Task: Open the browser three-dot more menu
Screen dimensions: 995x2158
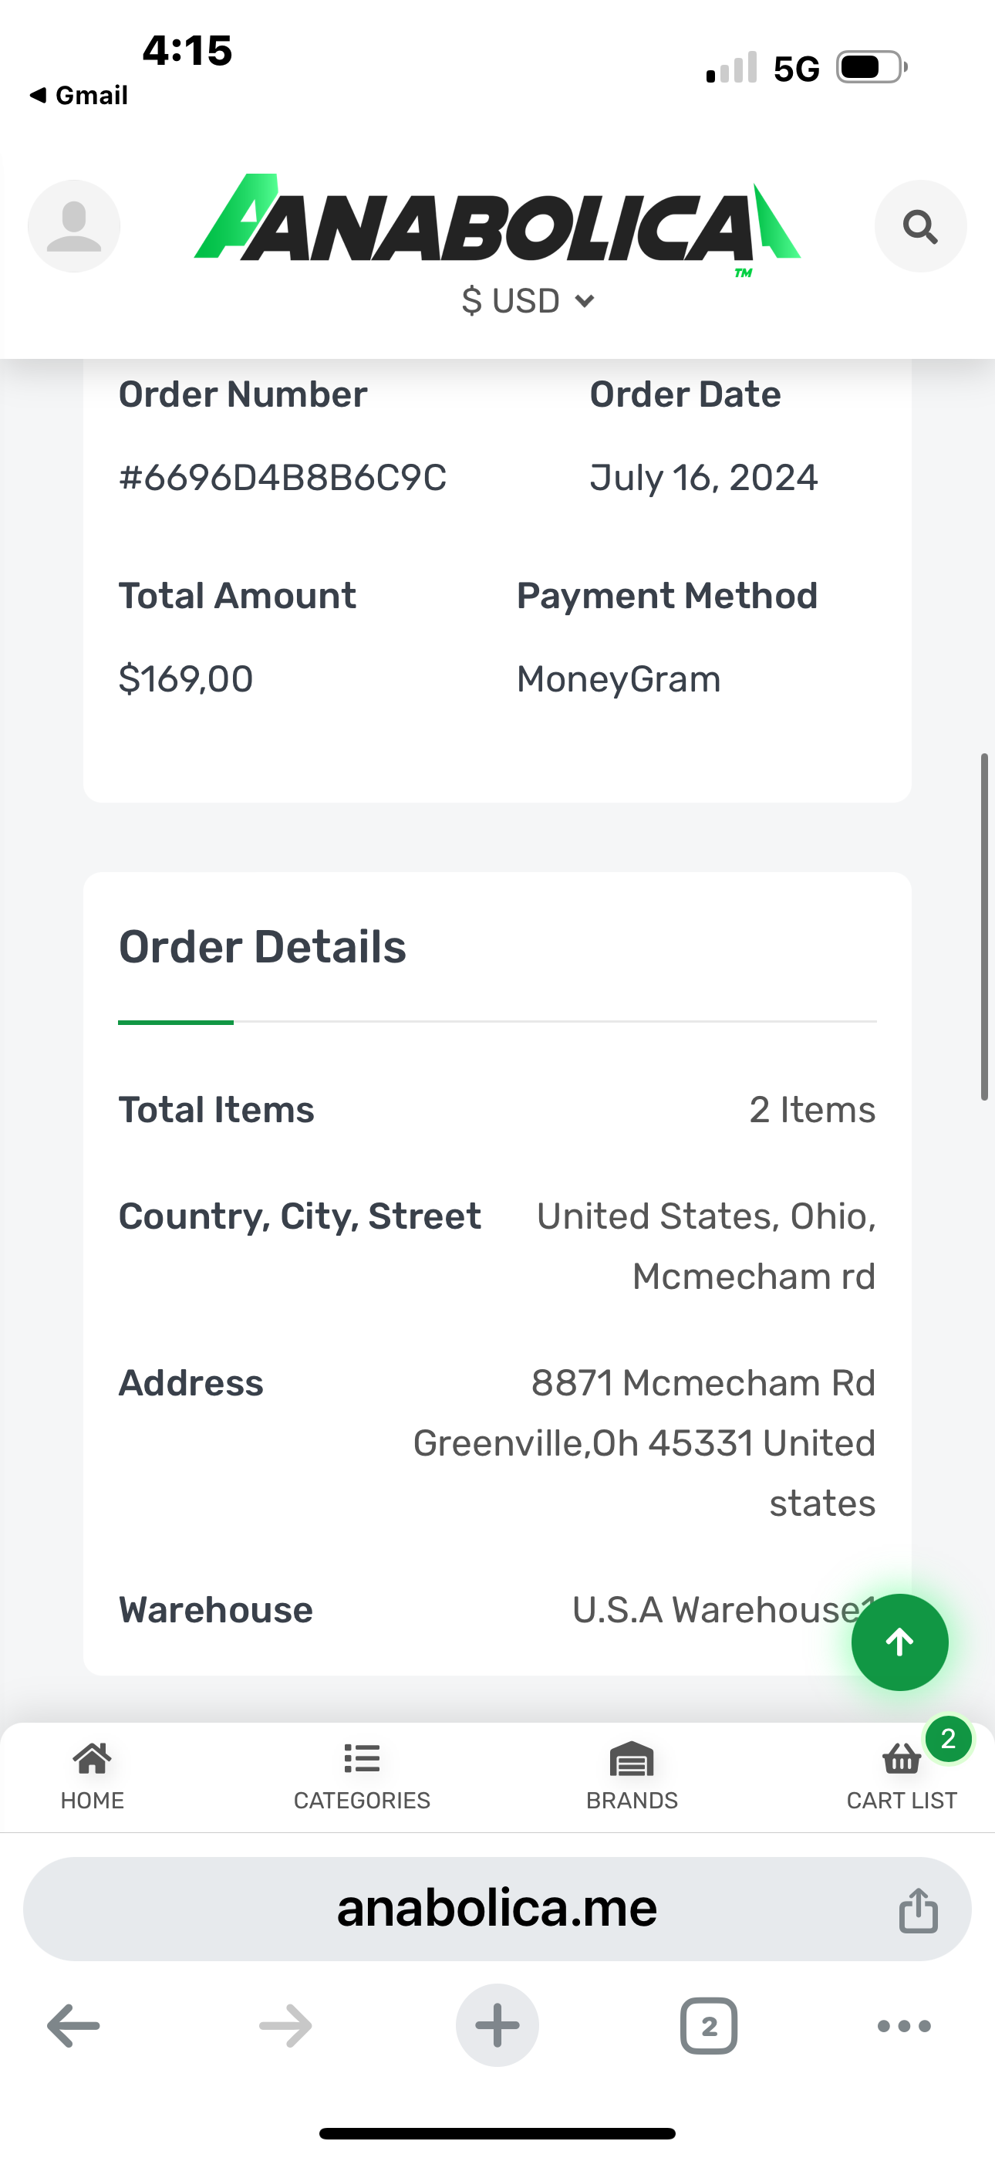Action: [x=904, y=2026]
